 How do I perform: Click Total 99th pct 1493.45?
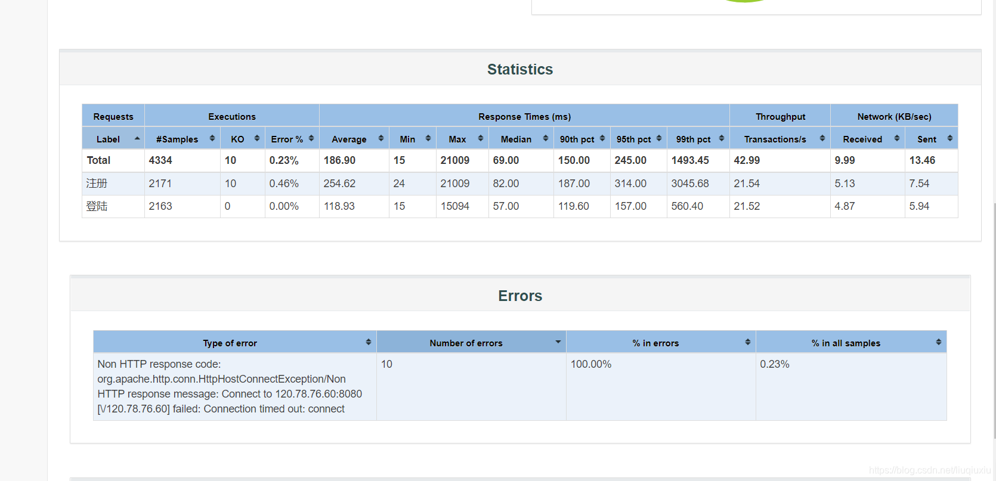tap(690, 160)
